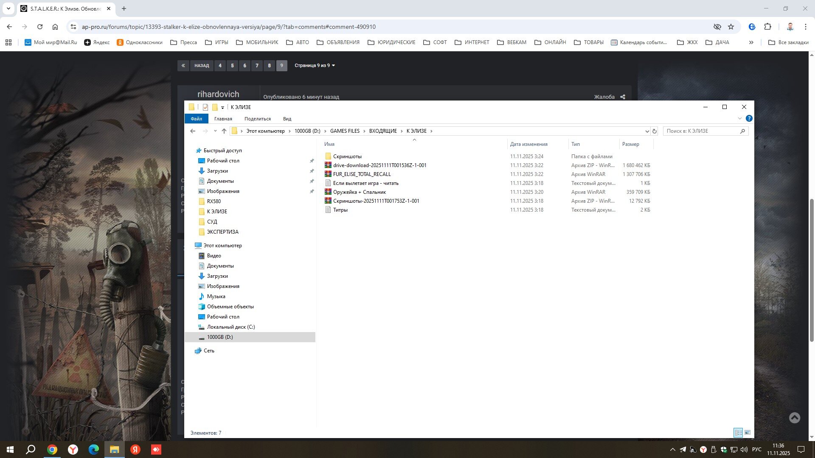This screenshot has width=815, height=458.
Task: Expand the address bar history dropdown
Action: click(x=647, y=131)
